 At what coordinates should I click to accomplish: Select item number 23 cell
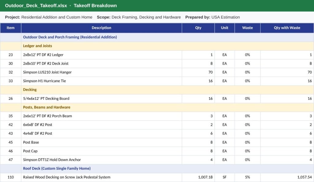(x=11, y=55)
